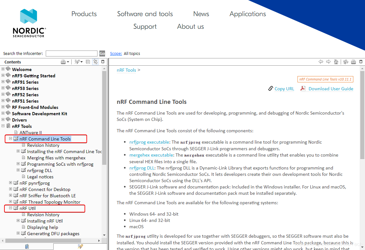This screenshot has height=250, width=365.
Task: Open the mergehex executable link
Action: tap(151, 155)
